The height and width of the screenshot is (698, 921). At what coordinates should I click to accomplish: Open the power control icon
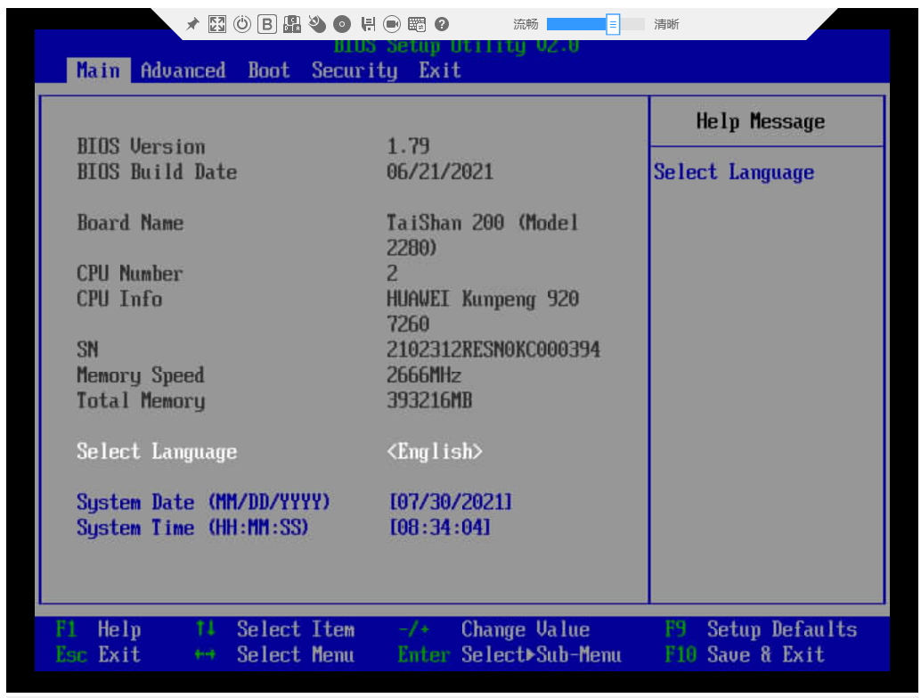pos(242,24)
